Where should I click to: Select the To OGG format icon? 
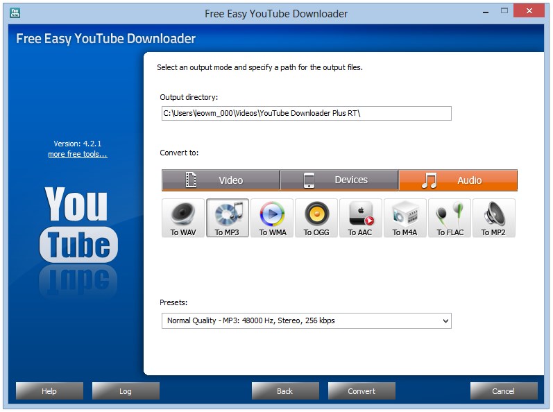coord(316,218)
